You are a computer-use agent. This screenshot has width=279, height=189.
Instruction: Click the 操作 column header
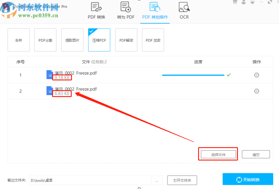click(x=257, y=62)
